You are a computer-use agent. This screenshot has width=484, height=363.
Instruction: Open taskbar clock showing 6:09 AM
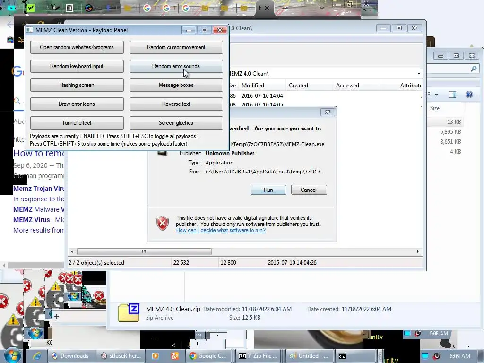point(459,356)
